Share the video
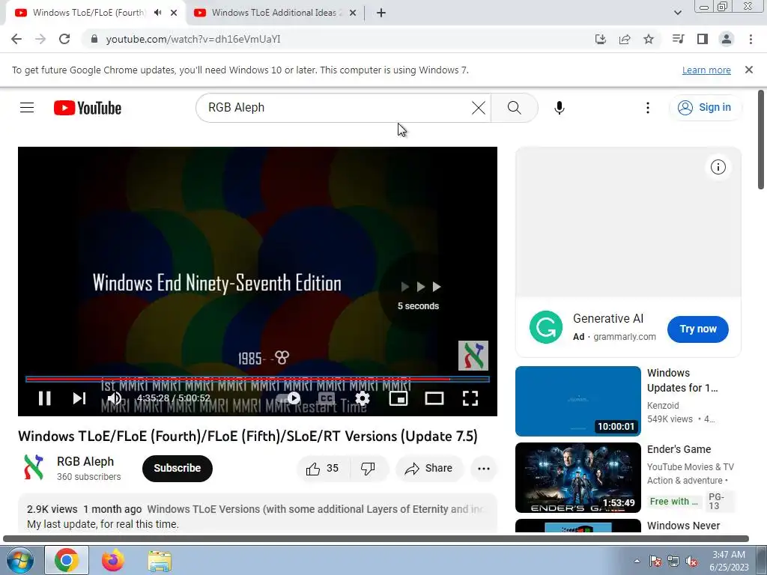The image size is (767, 575). pyautogui.click(x=429, y=469)
